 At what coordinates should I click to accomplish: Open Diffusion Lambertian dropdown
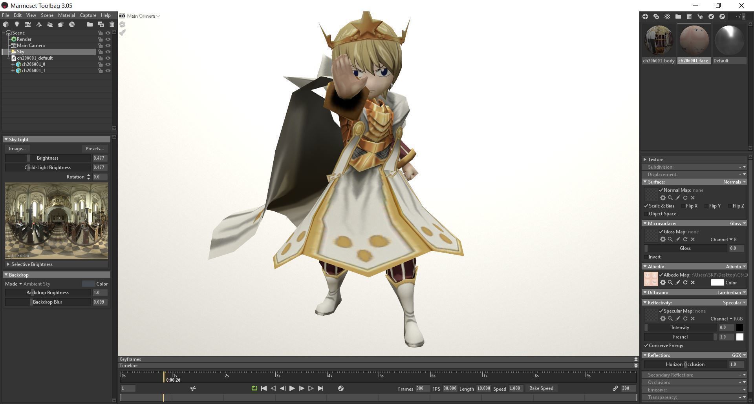point(732,293)
